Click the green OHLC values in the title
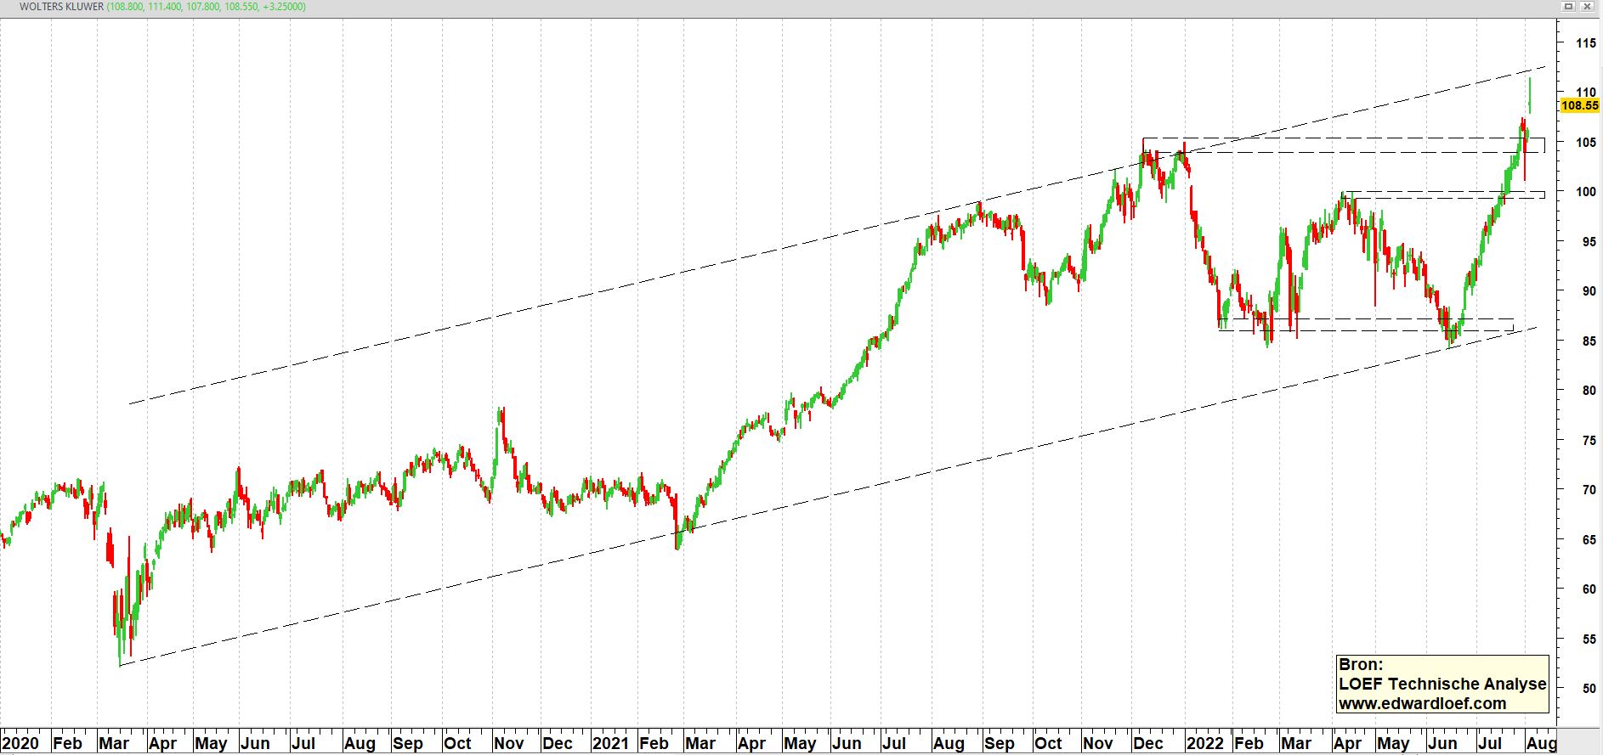 [207, 7]
